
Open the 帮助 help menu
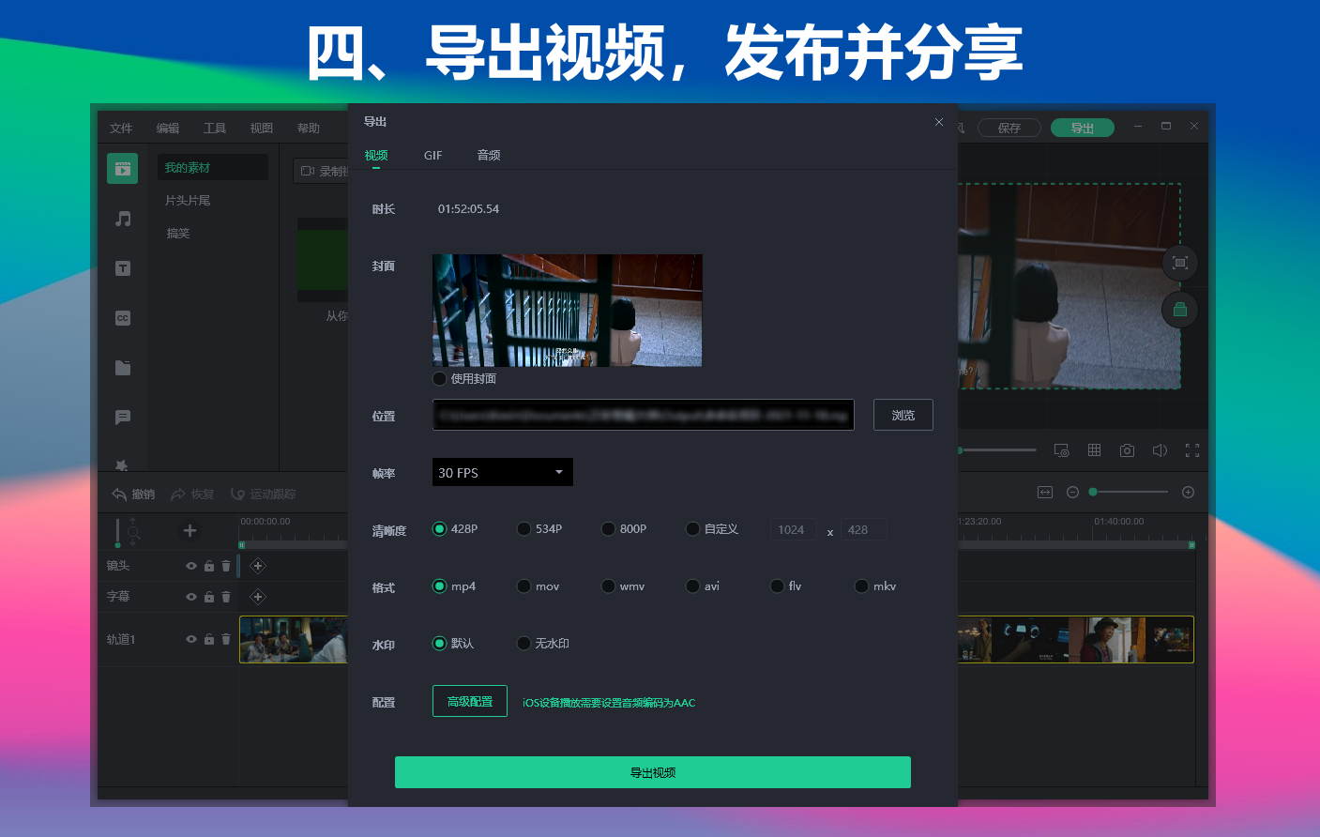coord(309,129)
